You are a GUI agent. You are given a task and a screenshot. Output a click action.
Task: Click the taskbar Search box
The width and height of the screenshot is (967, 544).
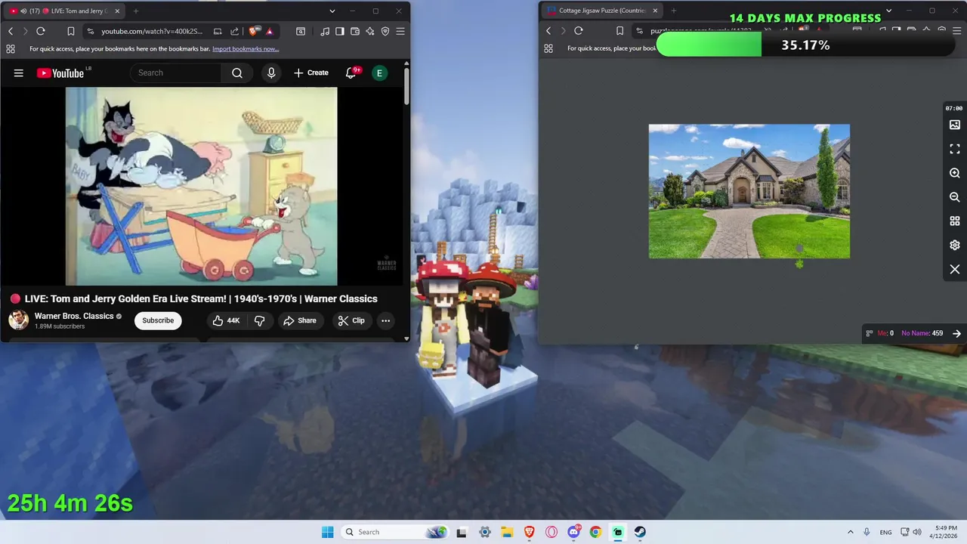click(394, 532)
